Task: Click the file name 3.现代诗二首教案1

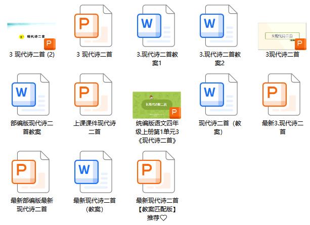Action: tap(157, 59)
